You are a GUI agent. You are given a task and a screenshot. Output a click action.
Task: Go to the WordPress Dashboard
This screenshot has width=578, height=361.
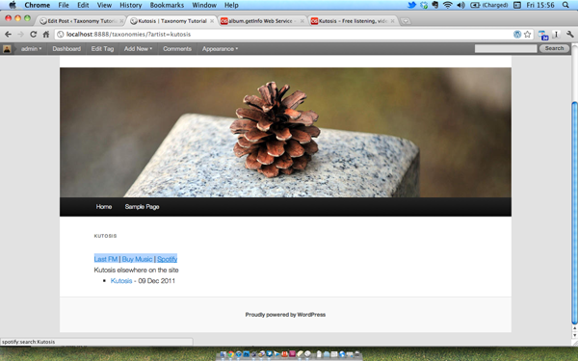coord(66,49)
